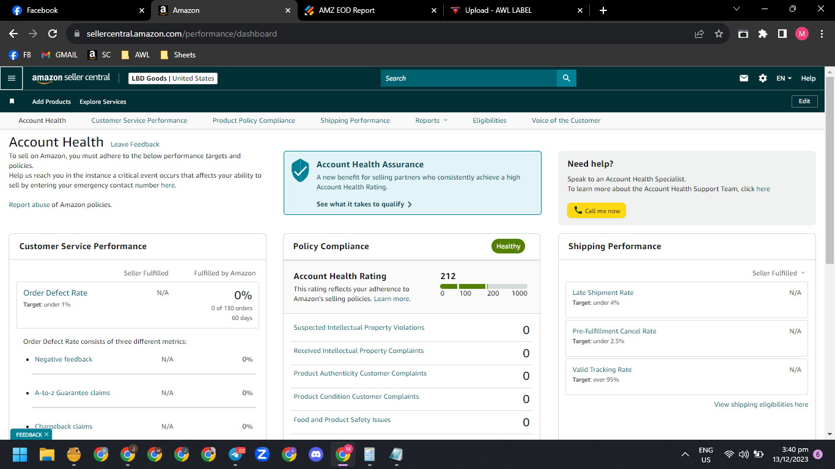Screen dimensions: 835x469
Task: Click the Call me now button
Action: [x=597, y=211]
